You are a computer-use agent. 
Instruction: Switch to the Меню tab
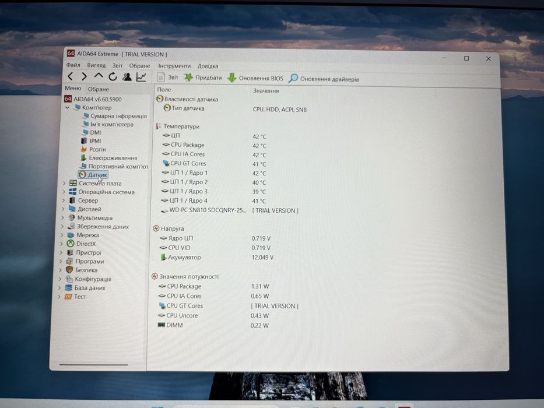(x=73, y=89)
